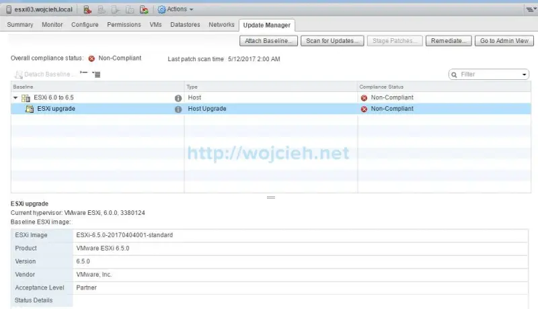
Task: Select the ESXi 6.0 to 6.5 row
Action: (271, 97)
